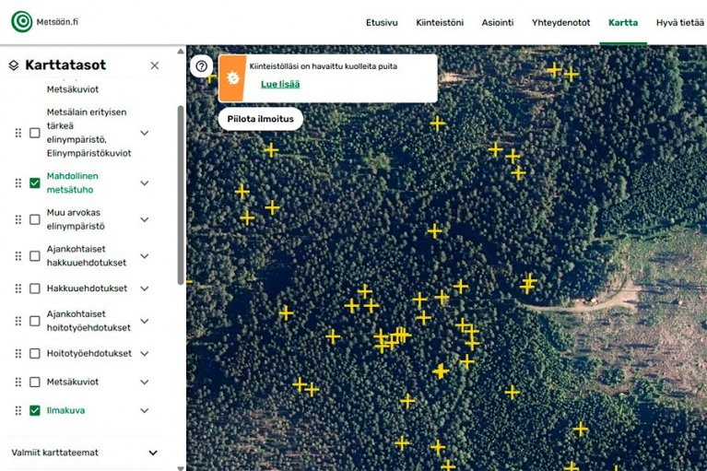Click the drag handle beside Ilmakuva layer
The image size is (707, 471).
pos(18,410)
